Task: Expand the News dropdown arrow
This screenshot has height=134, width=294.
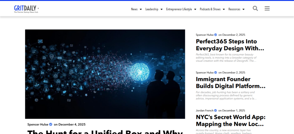Action: pyautogui.click(x=141, y=9)
